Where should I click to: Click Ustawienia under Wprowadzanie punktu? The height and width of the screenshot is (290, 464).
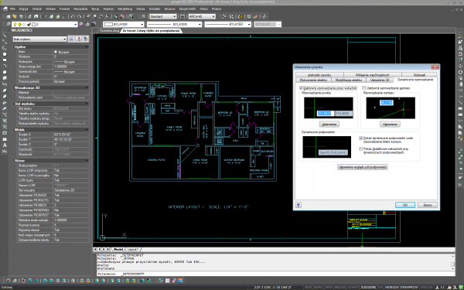(x=329, y=125)
